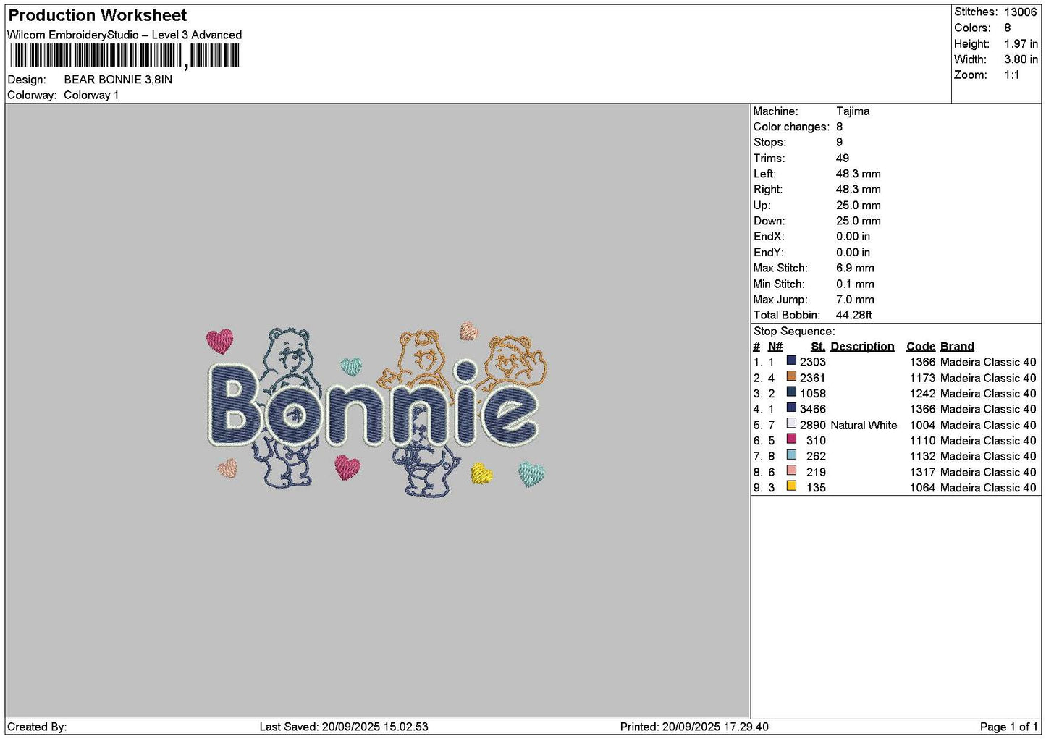Select the Stitches value 13006

pyautogui.click(x=1021, y=12)
